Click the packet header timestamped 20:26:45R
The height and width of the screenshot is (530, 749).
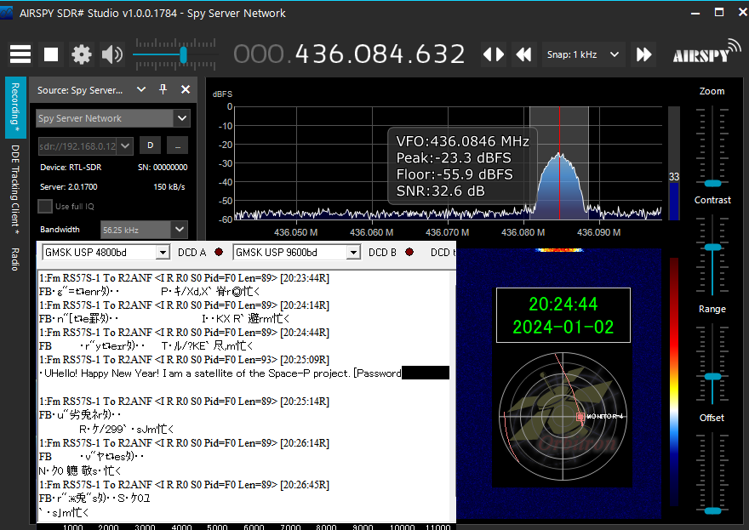pyautogui.click(x=184, y=485)
